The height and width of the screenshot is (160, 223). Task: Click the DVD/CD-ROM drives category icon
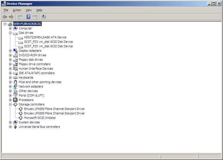coord(15,55)
